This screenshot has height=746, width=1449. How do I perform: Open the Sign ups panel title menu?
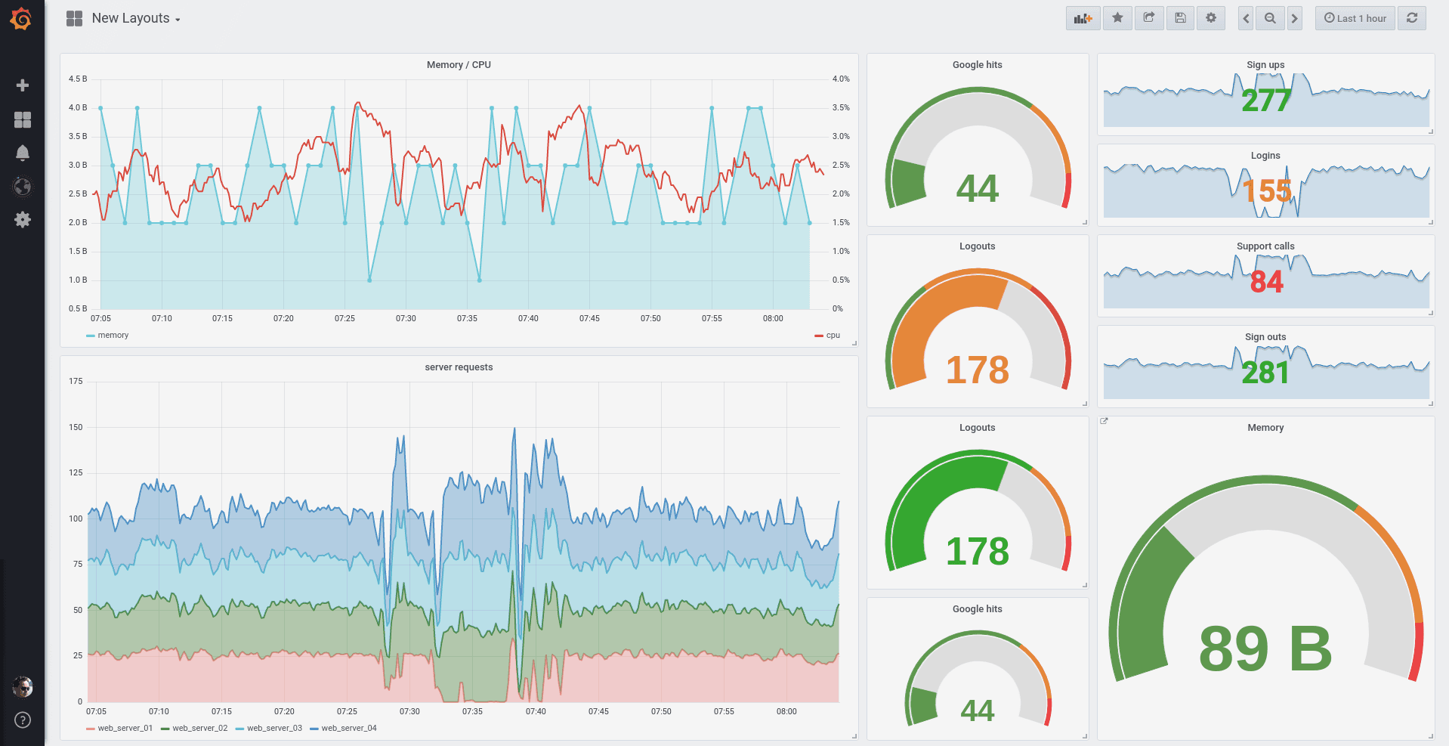coord(1265,65)
